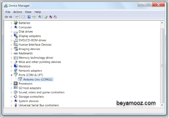Image resolution: width=169 pixels, height=118 pixels.
Task: Click Update Driver Software toolbar icon
Action: point(46,17)
